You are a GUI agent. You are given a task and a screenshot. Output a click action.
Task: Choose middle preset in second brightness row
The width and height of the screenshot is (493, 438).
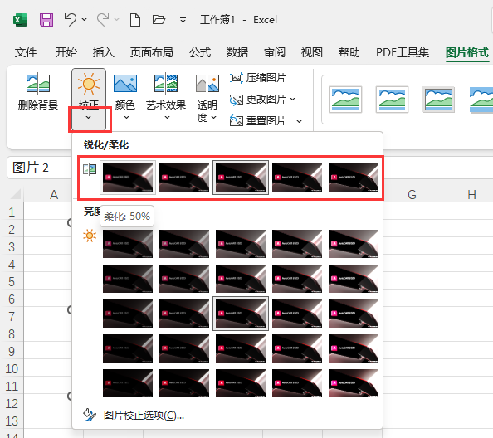[241, 279]
